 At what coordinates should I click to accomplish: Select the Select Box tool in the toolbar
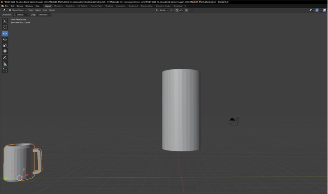(x=5, y=21)
